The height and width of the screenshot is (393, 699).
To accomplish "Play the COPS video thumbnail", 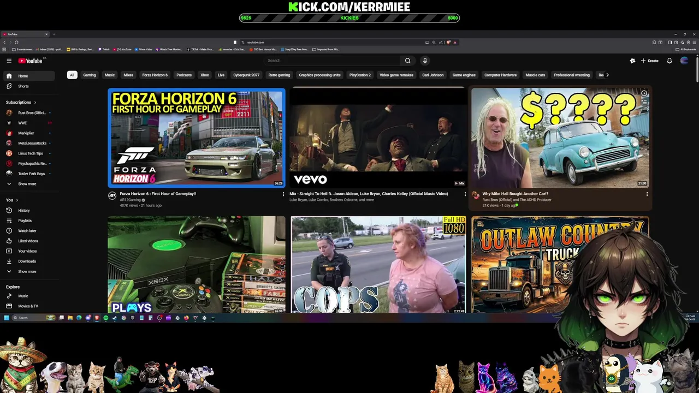I will tap(378, 265).
